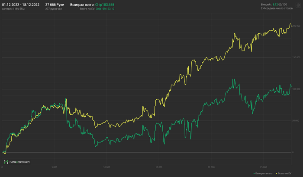Click 'Выиграл всего: Chip103,455' header value
This screenshot has height=177, width=303.
point(92,5)
